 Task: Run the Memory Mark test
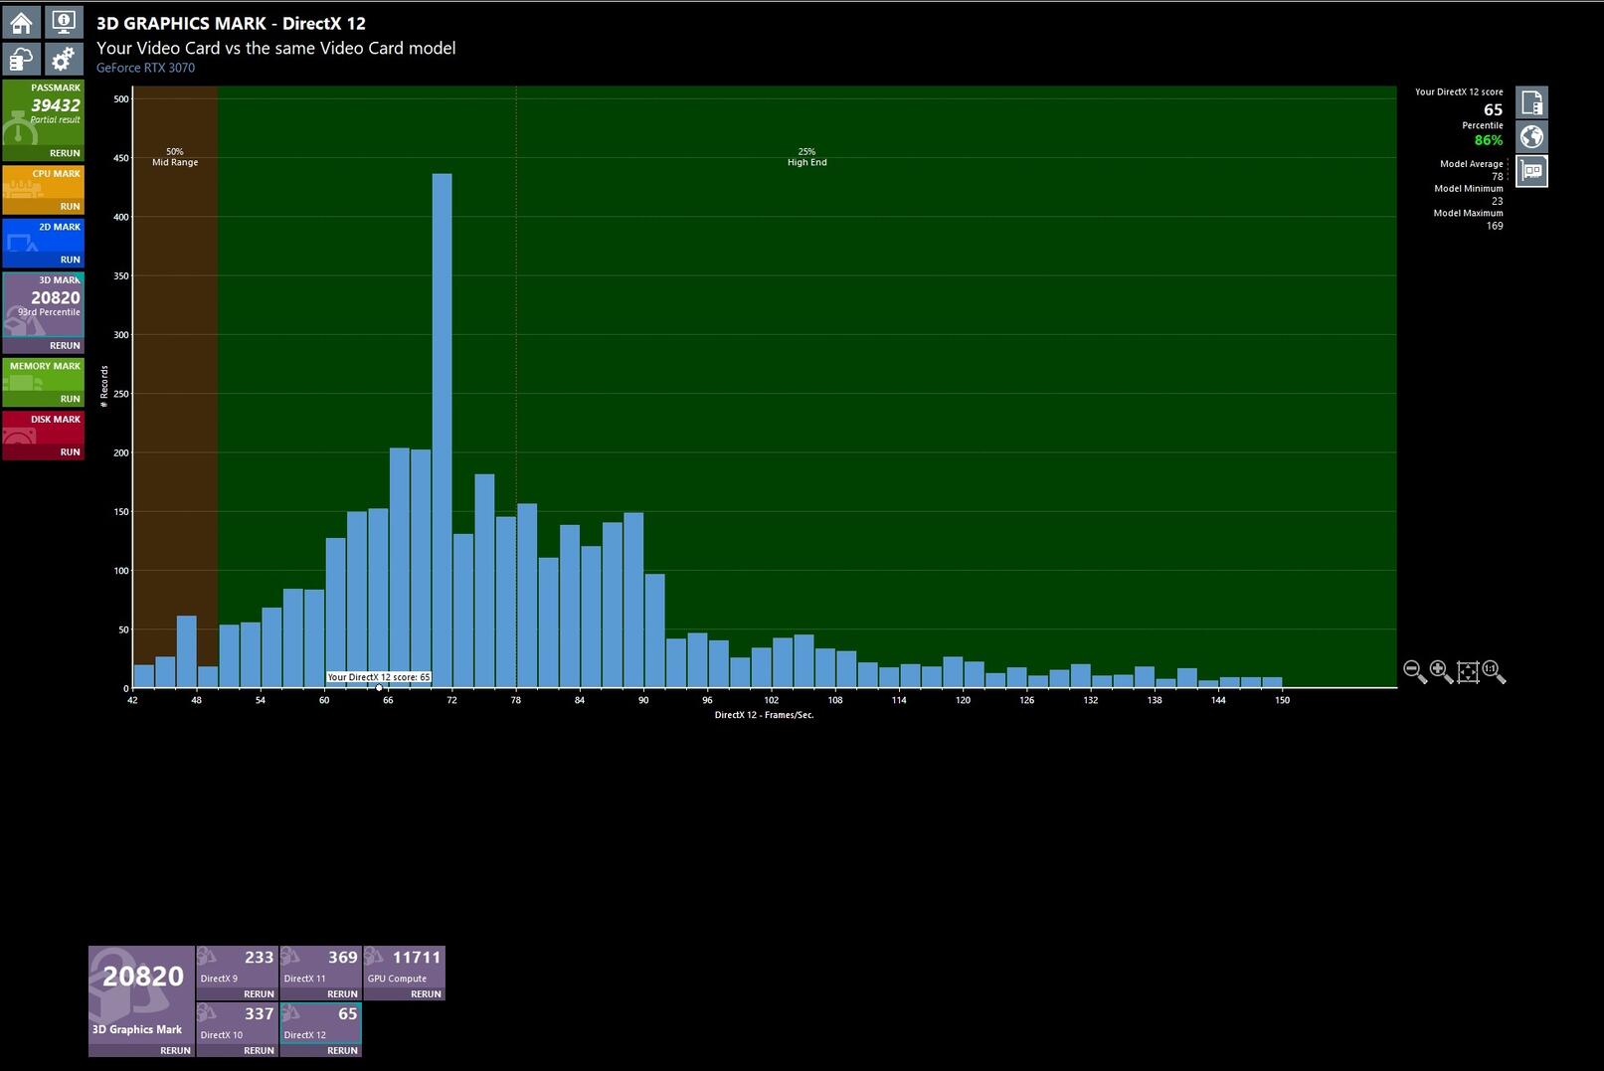pos(70,399)
